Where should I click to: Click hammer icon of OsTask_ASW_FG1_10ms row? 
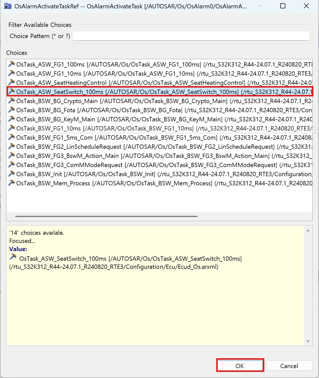(11, 73)
